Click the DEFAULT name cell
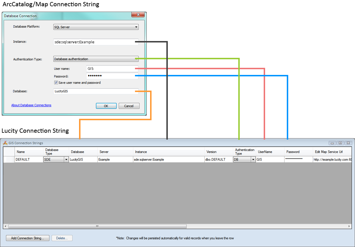Screen dimensions: 355x247 [29, 160]
